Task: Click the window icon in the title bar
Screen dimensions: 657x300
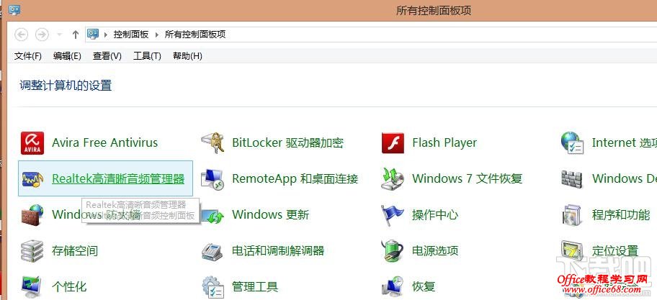Action: (14, 9)
